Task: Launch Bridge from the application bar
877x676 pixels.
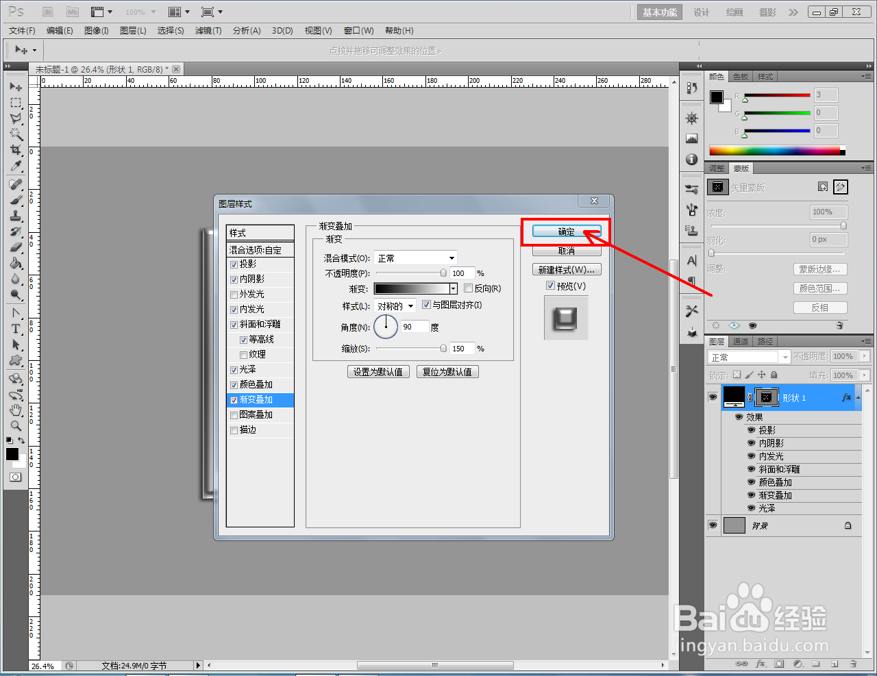Action: tap(48, 12)
